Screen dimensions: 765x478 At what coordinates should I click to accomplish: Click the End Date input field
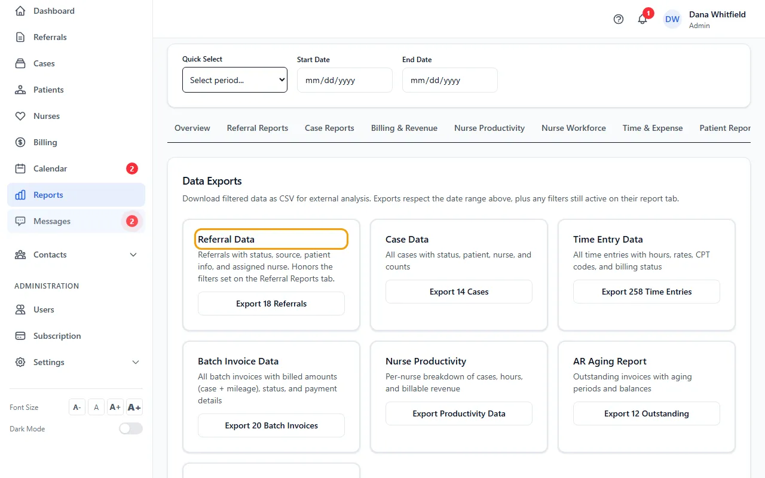click(x=450, y=80)
